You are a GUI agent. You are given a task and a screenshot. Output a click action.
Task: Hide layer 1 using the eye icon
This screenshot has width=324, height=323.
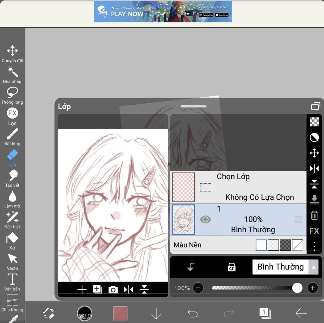pyautogui.click(x=205, y=219)
